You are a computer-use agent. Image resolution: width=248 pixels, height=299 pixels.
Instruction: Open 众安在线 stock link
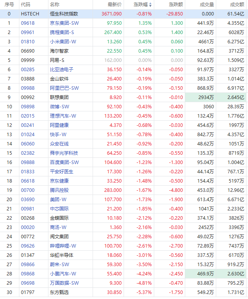coord(59,144)
